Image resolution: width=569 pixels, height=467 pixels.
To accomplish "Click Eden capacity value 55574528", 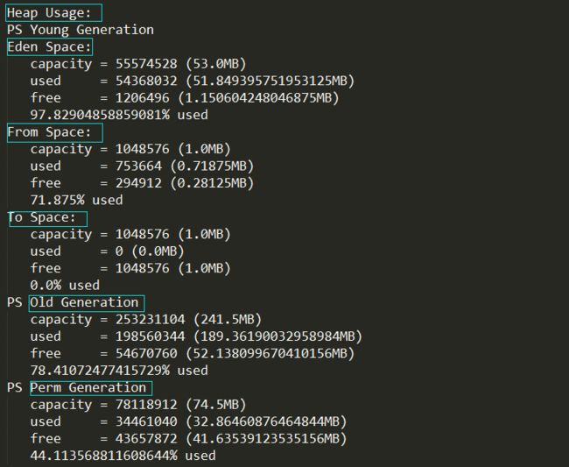I will click(146, 64).
